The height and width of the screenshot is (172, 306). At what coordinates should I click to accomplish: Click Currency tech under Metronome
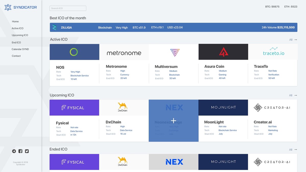[125, 75]
